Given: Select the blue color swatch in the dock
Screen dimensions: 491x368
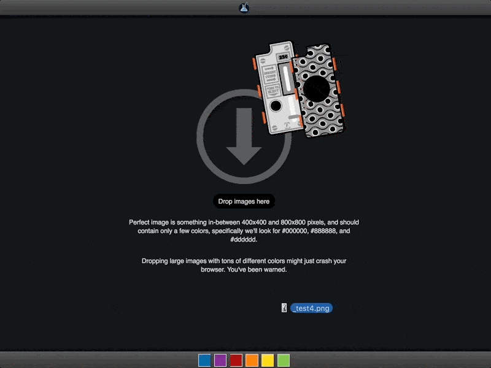Looking at the screenshot, I should [204, 360].
